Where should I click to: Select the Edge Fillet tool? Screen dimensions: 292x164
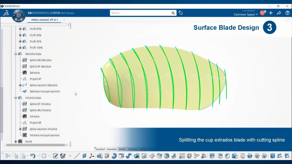tap(220, 156)
